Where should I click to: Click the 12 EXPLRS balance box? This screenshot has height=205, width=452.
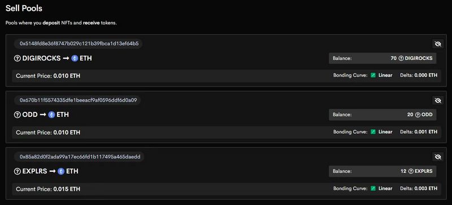pos(383,171)
